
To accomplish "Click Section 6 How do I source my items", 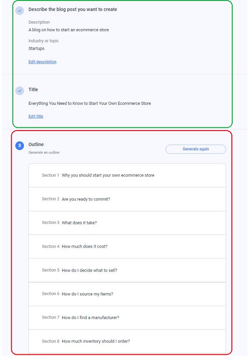I will pyautogui.click(x=127, y=294).
